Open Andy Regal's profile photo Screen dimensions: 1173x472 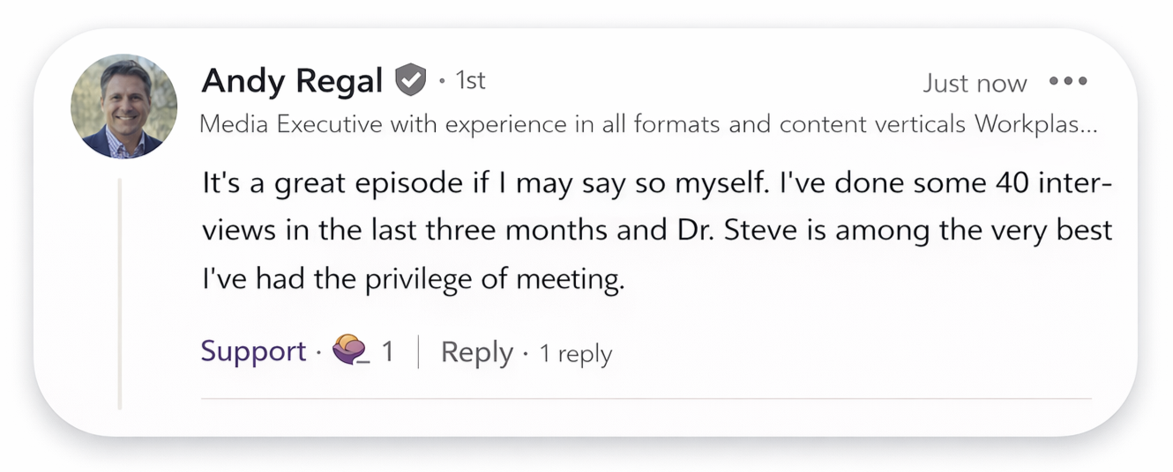click(123, 107)
